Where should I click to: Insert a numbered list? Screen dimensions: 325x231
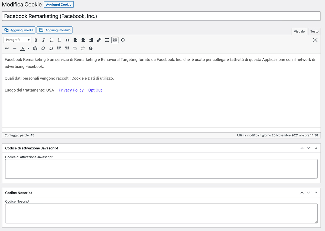(60, 40)
